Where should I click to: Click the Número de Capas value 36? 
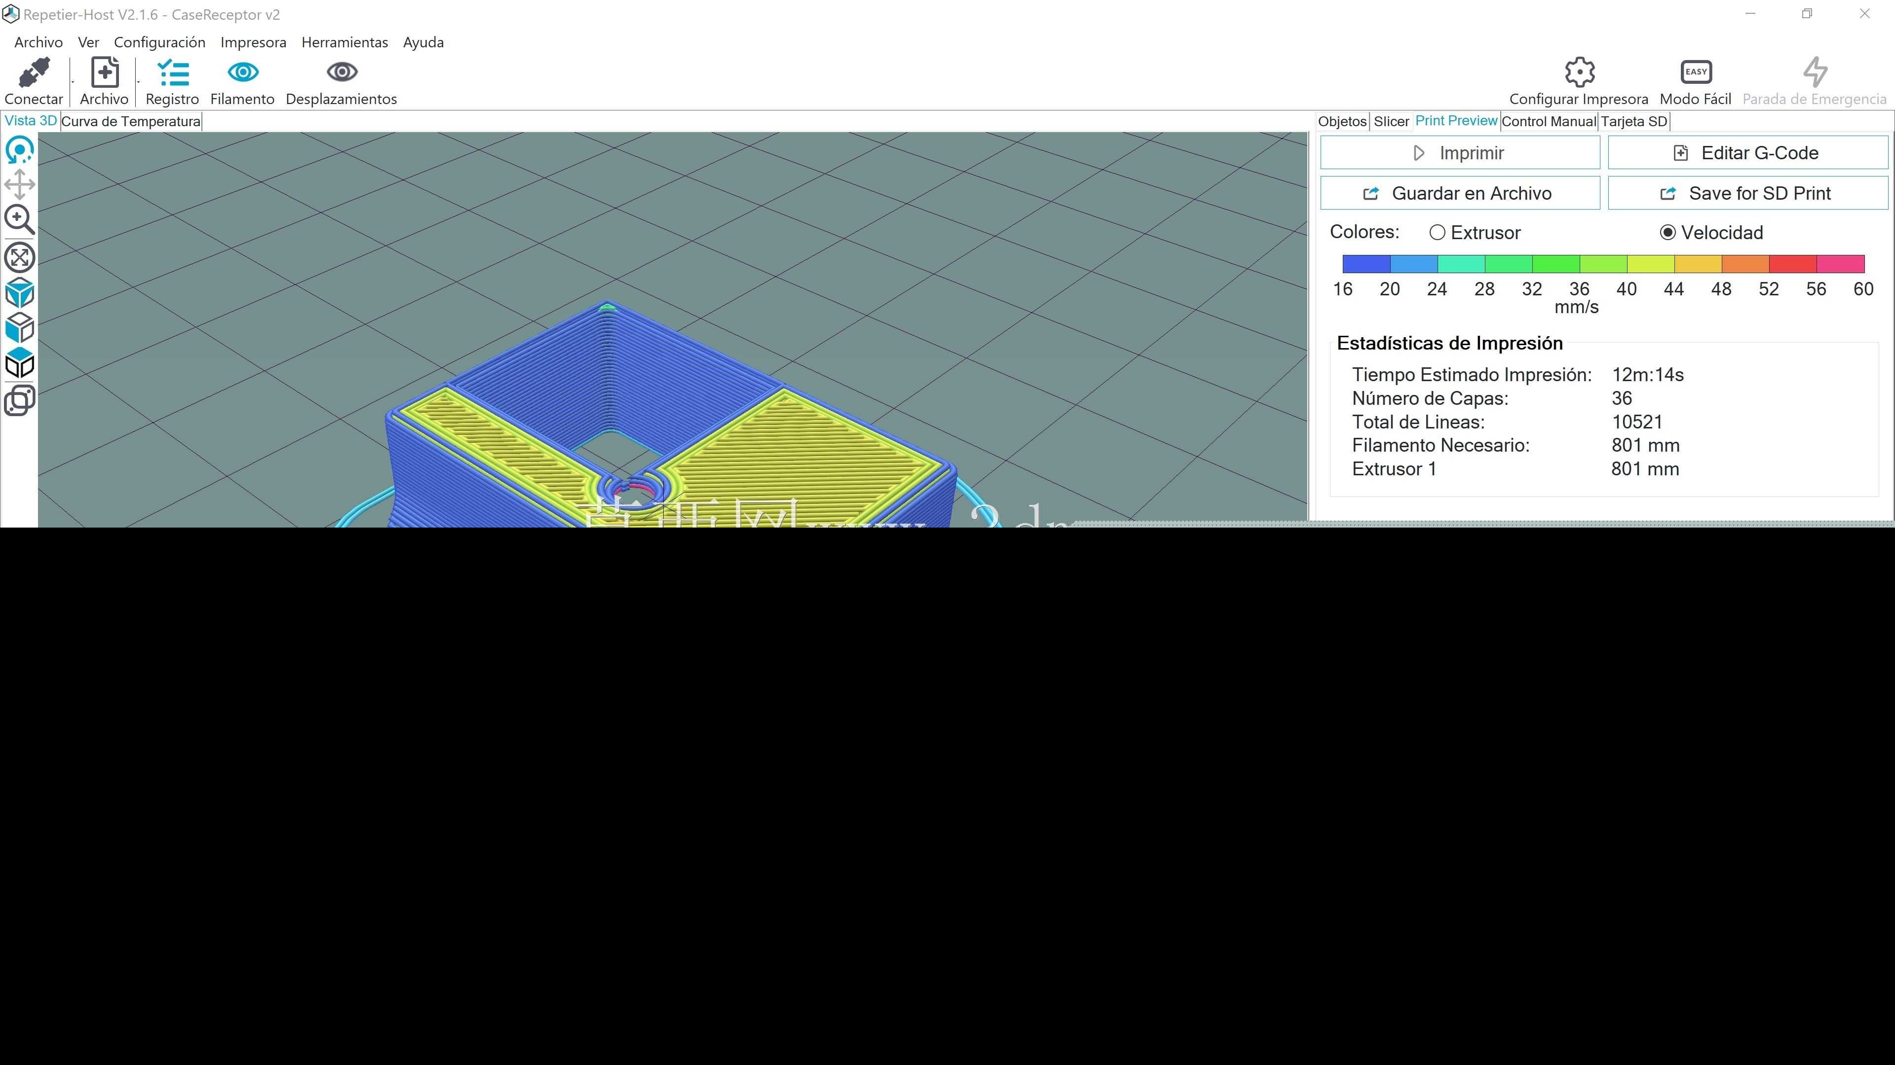[x=1621, y=398]
